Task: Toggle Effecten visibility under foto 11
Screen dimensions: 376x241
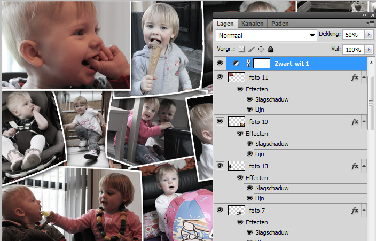Action: tap(240, 89)
